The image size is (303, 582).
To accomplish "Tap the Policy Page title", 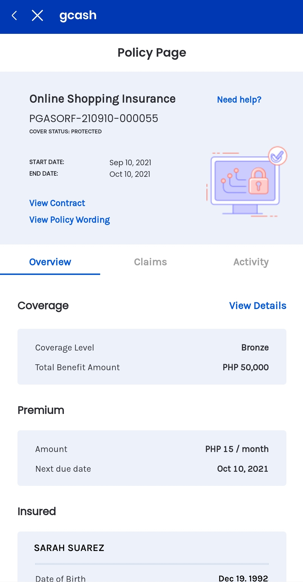I will (152, 53).
